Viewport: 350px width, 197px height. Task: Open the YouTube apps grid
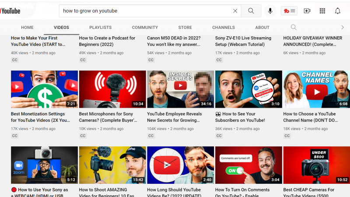(x=322, y=11)
